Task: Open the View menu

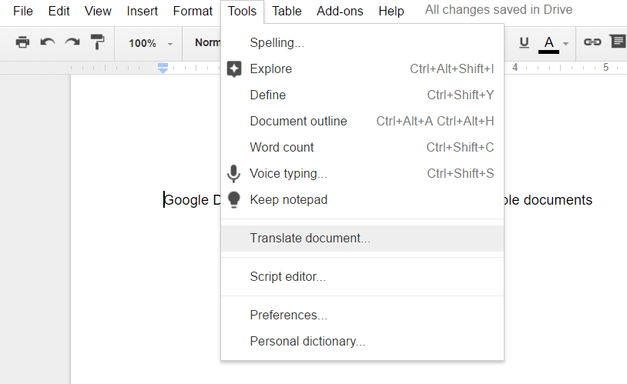Action: pos(98,12)
